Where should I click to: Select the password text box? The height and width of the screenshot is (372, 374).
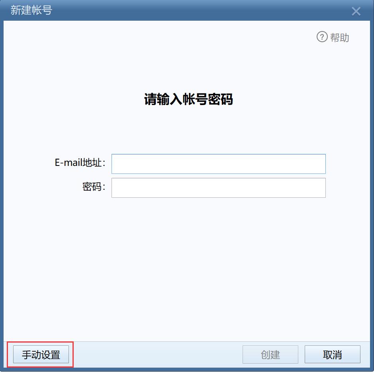pyautogui.click(x=219, y=188)
